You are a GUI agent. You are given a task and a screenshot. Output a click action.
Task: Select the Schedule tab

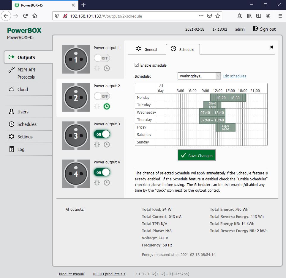coord(183,49)
